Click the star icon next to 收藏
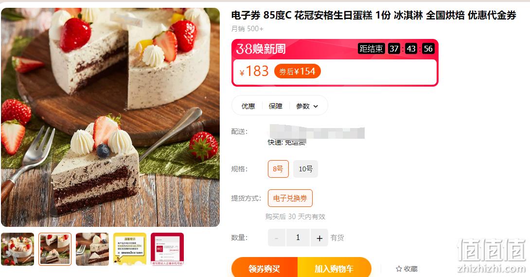The width and height of the screenshot is (530, 277). 399,269
